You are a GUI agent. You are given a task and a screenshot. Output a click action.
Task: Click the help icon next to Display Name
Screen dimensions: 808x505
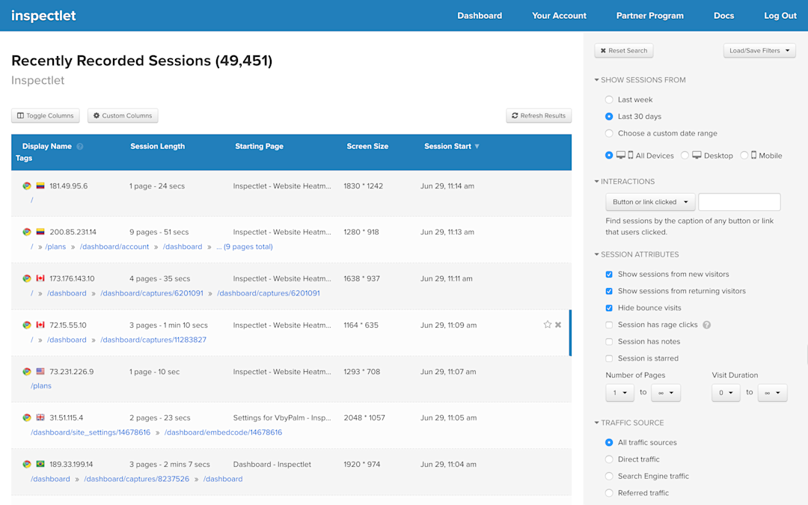(80, 147)
